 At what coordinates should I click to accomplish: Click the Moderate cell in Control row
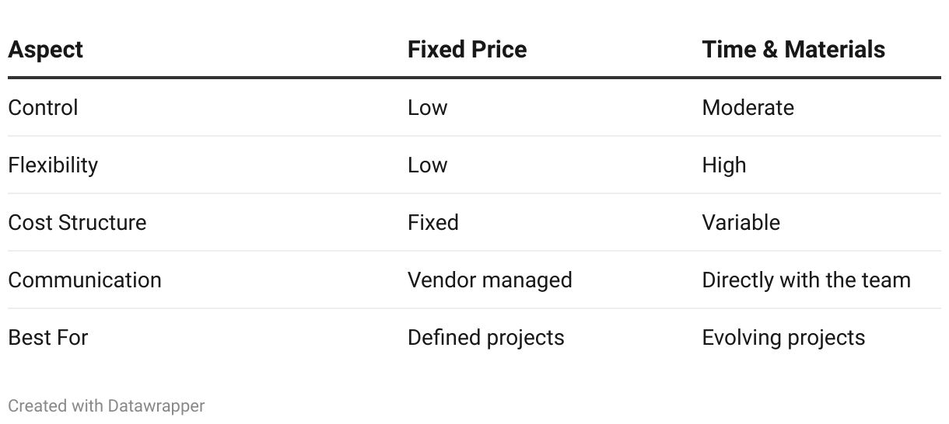click(x=748, y=107)
